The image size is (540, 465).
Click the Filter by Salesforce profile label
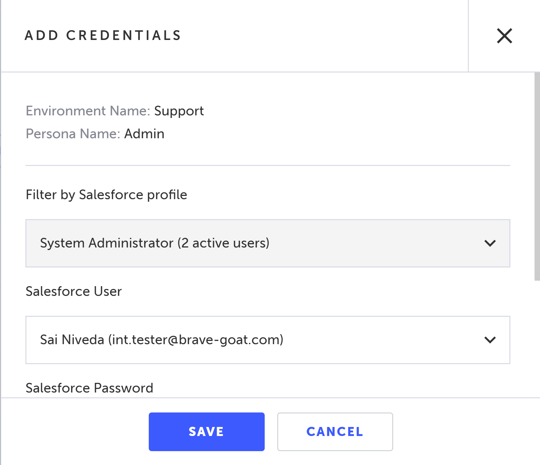click(106, 195)
